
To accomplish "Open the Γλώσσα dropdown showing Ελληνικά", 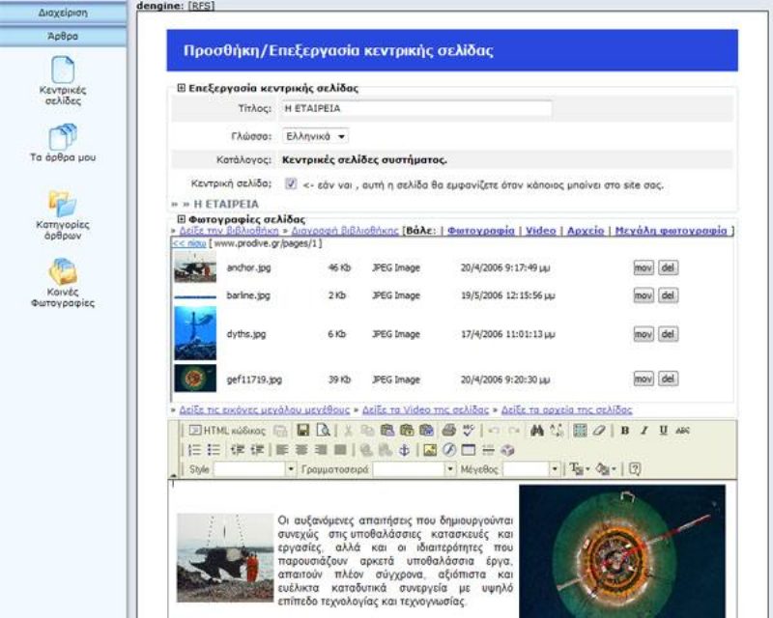I will pyautogui.click(x=316, y=136).
